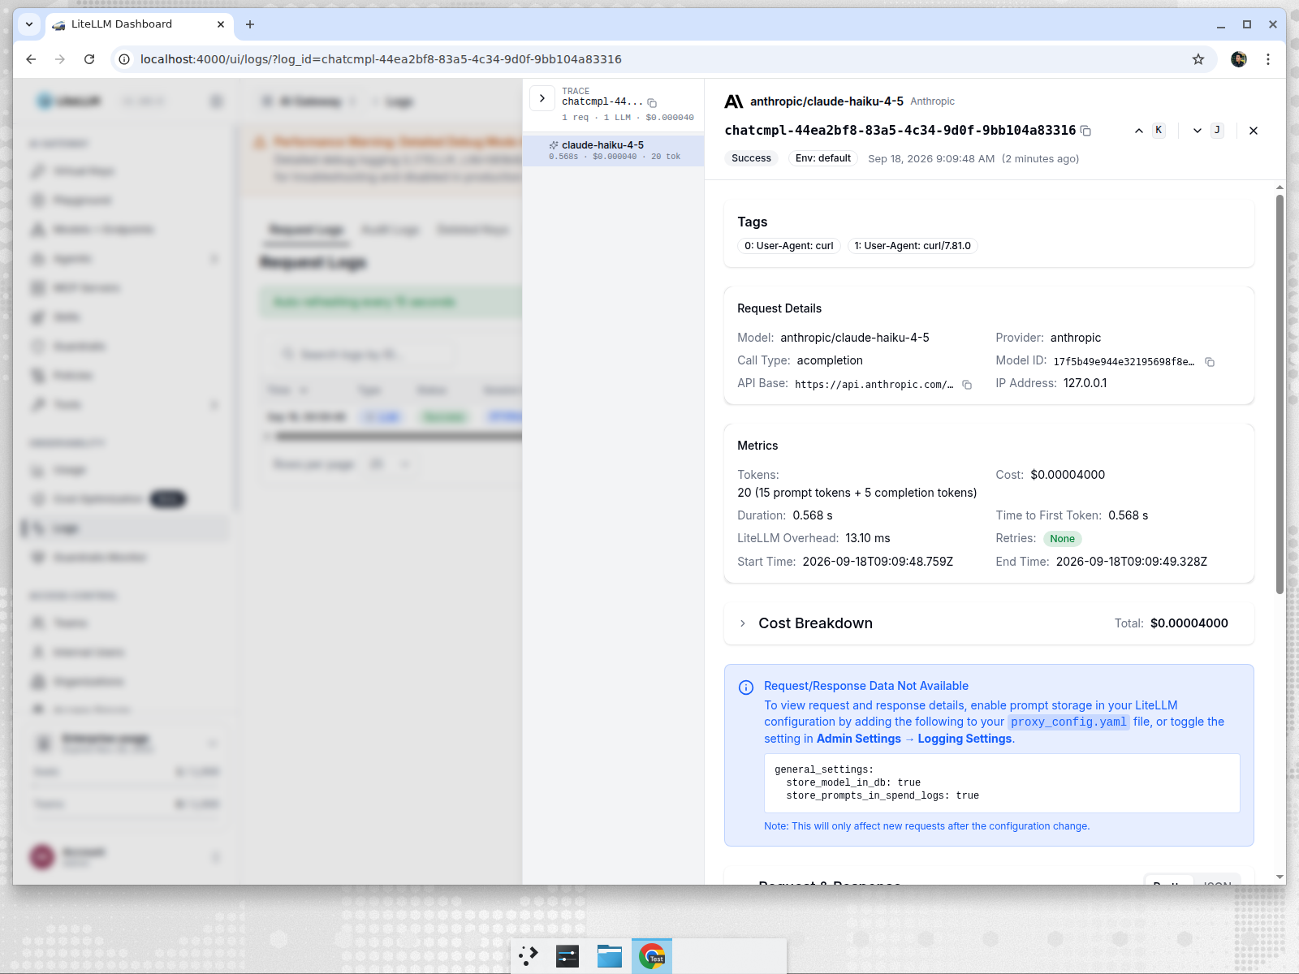1299x974 pixels.
Task: Open a new browser tab
Action: click(250, 24)
